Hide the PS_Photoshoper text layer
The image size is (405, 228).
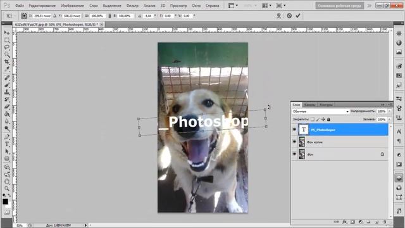point(294,129)
